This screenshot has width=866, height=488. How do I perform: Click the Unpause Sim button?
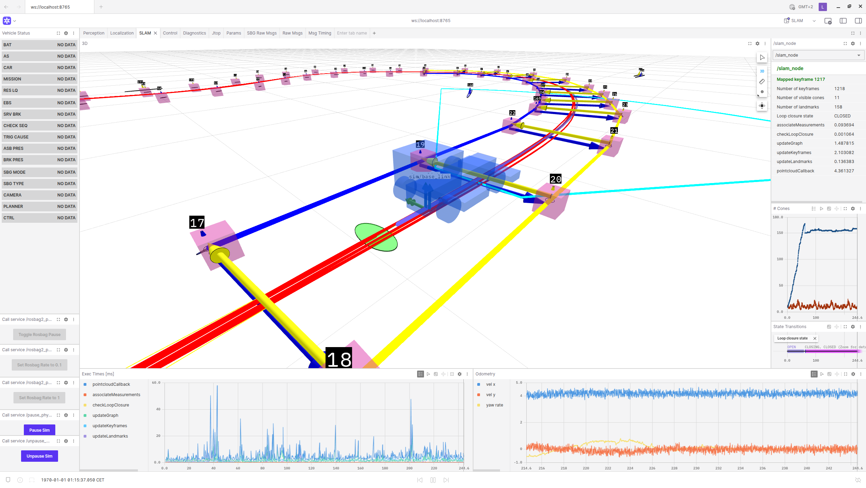click(x=39, y=456)
